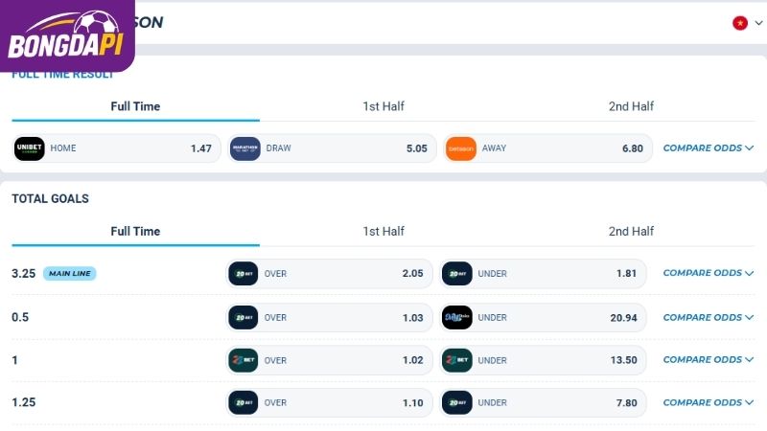The image size is (767, 431).
Task: Choose Over 1.25 at 1.10
Action: (329, 402)
